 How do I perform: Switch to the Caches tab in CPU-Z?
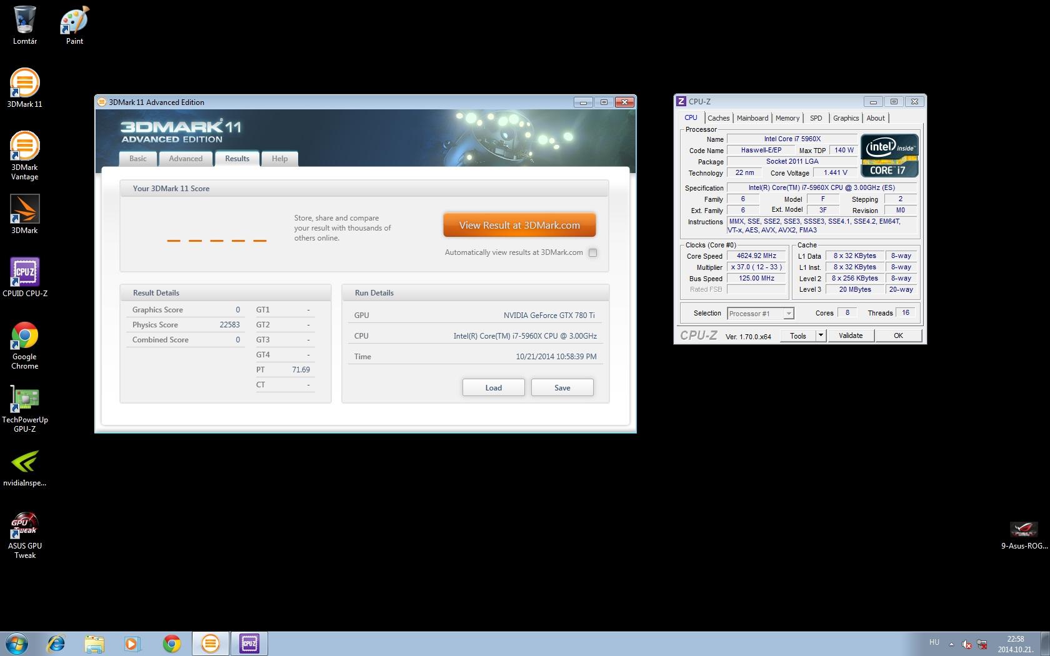point(719,118)
